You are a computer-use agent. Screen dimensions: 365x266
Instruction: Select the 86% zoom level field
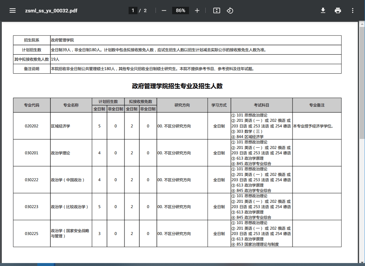pyautogui.click(x=180, y=11)
